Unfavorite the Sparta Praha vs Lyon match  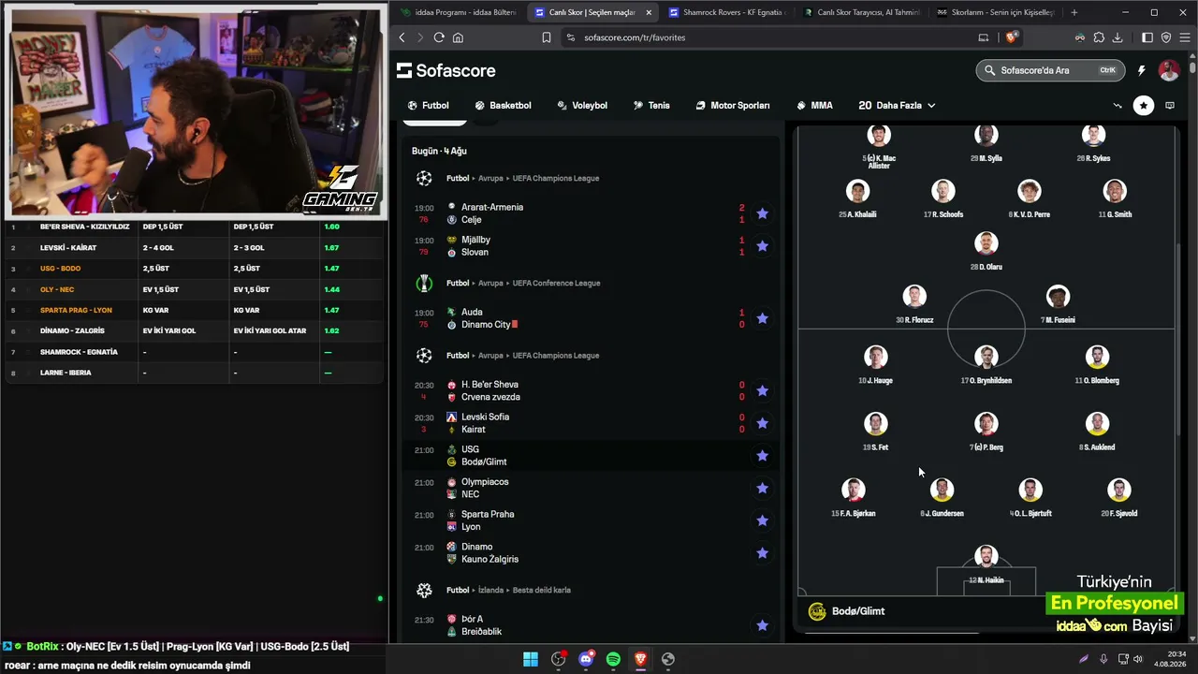point(762,520)
